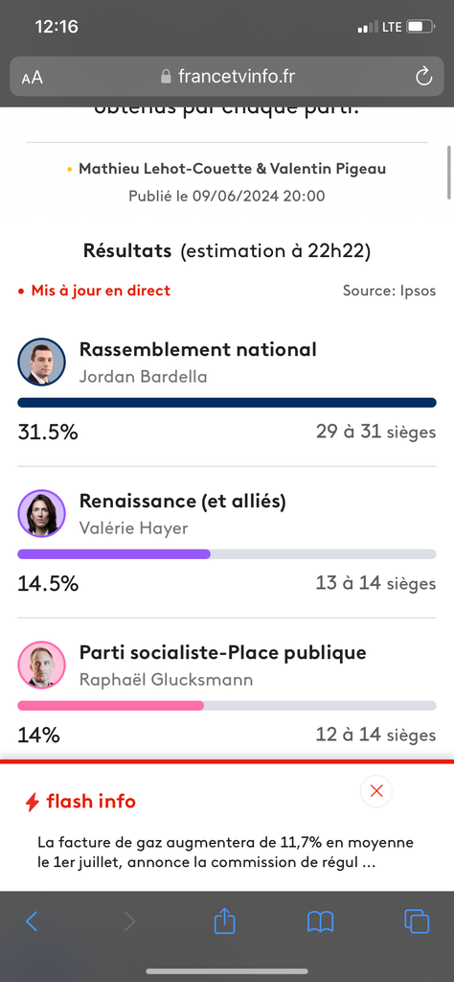Tap the Rassemblement national heading

[197, 349]
